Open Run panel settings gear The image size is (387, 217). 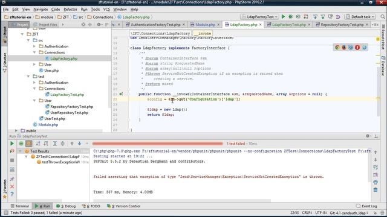click(x=368, y=136)
